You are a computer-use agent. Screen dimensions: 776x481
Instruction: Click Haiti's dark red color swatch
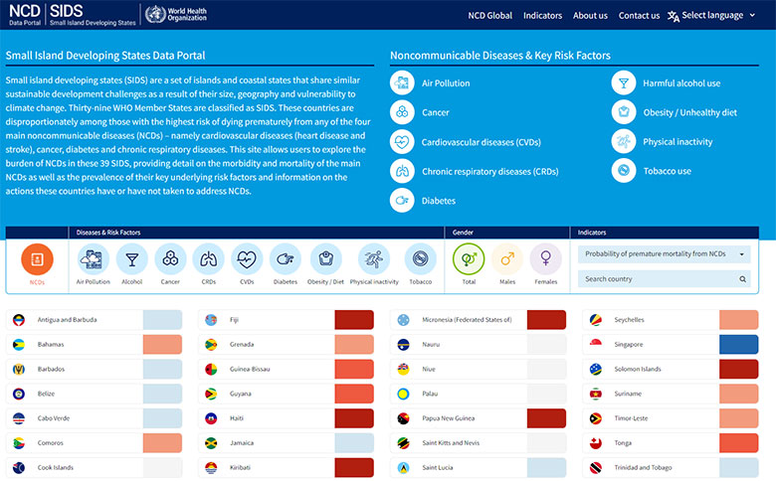tap(354, 418)
